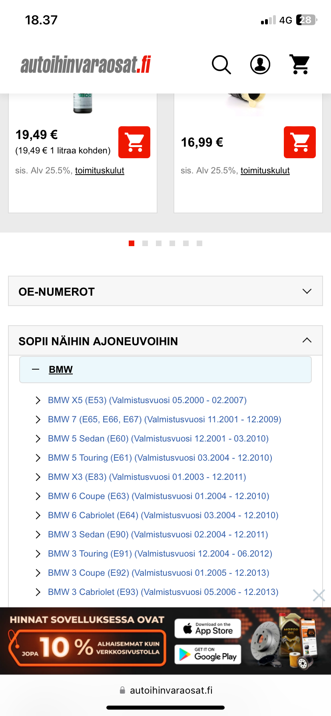Open BMW 5 Sedan (E60) vehicle link
The width and height of the screenshot is (331, 716).
tap(158, 439)
